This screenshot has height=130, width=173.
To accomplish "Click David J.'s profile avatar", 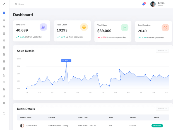I will point(153,4).
